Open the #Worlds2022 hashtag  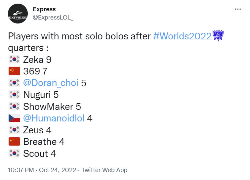click(x=182, y=36)
